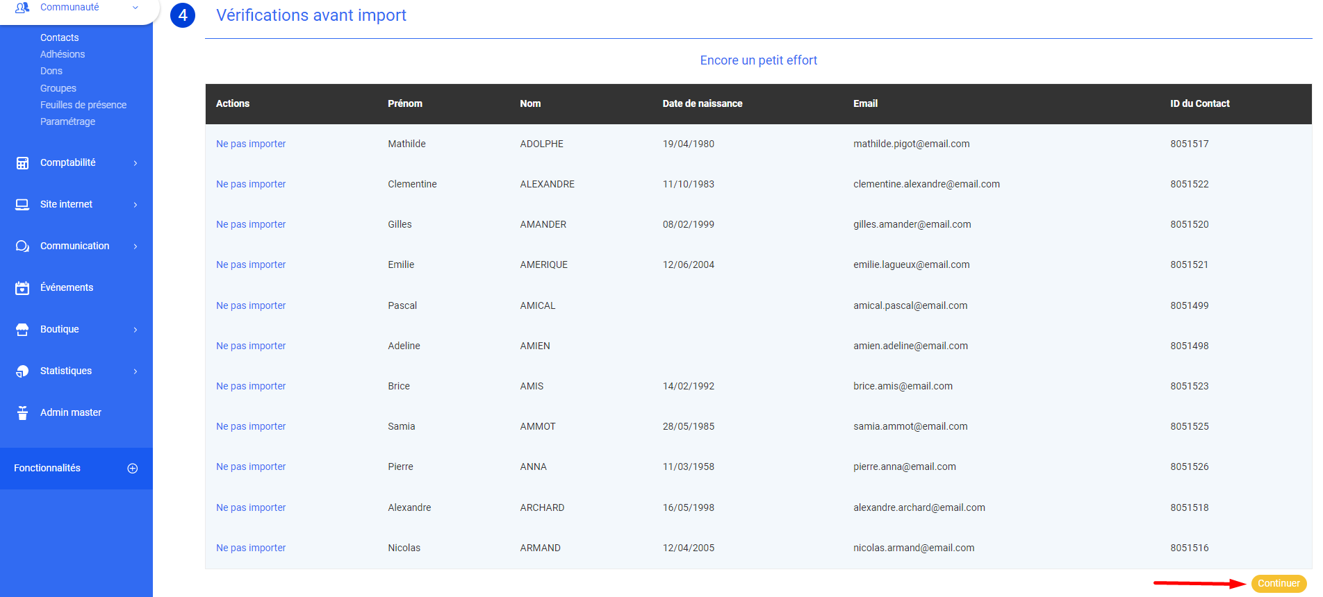Select email mathilde.pigot@email.com
This screenshot has width=1323, height=597.
(912, 144)
